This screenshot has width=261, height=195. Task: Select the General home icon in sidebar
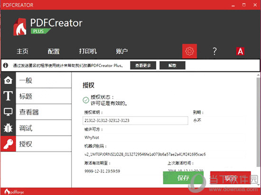tap(8, 80)
